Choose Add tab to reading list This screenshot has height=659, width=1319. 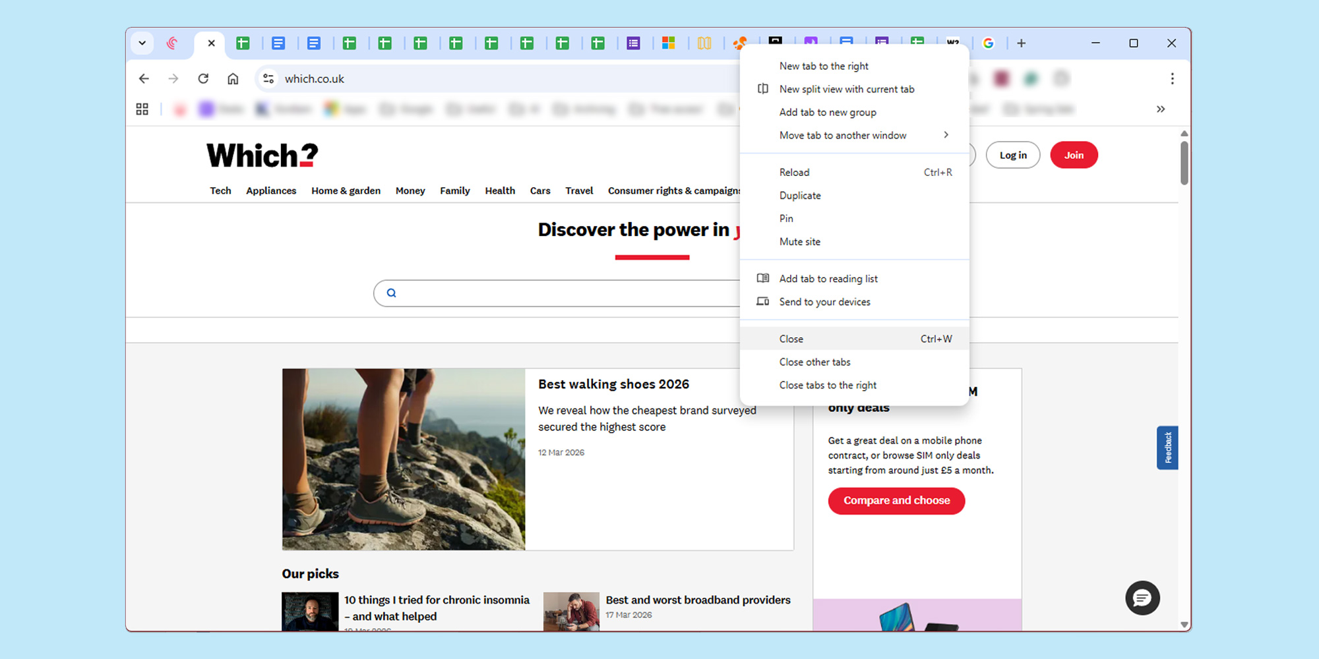(828, 278)
